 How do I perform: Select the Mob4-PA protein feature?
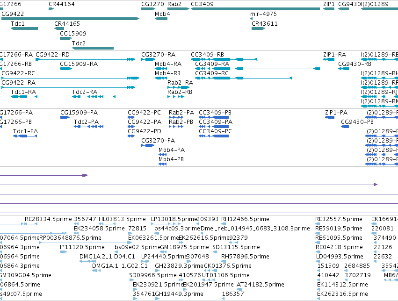tap(162, 155)
